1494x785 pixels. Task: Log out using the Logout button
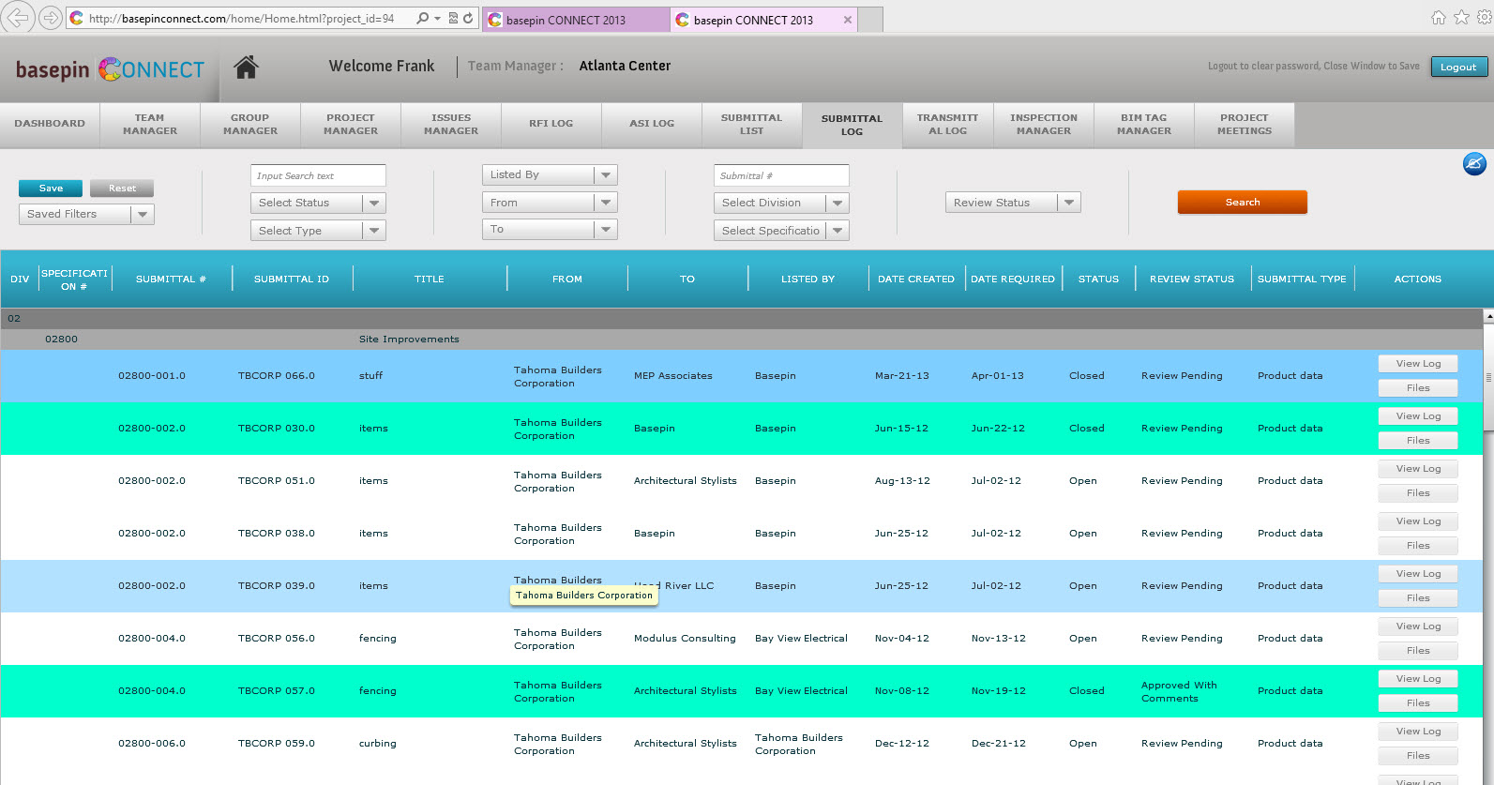tap(1458, 67)
